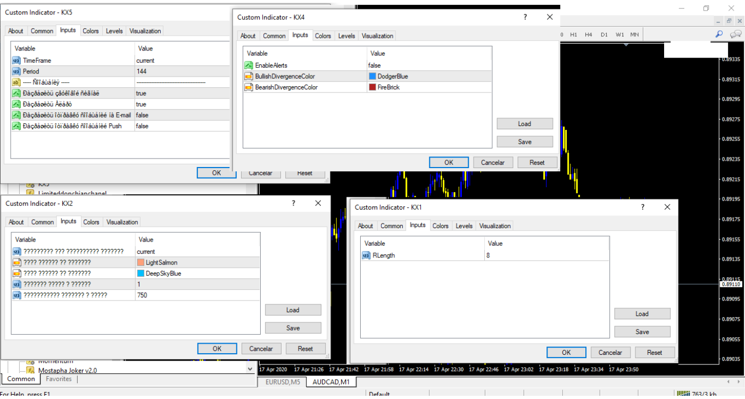Click the help question mark in KX4 dialog
The height and width of the screenshot is (399, 745).
[525, 17]
